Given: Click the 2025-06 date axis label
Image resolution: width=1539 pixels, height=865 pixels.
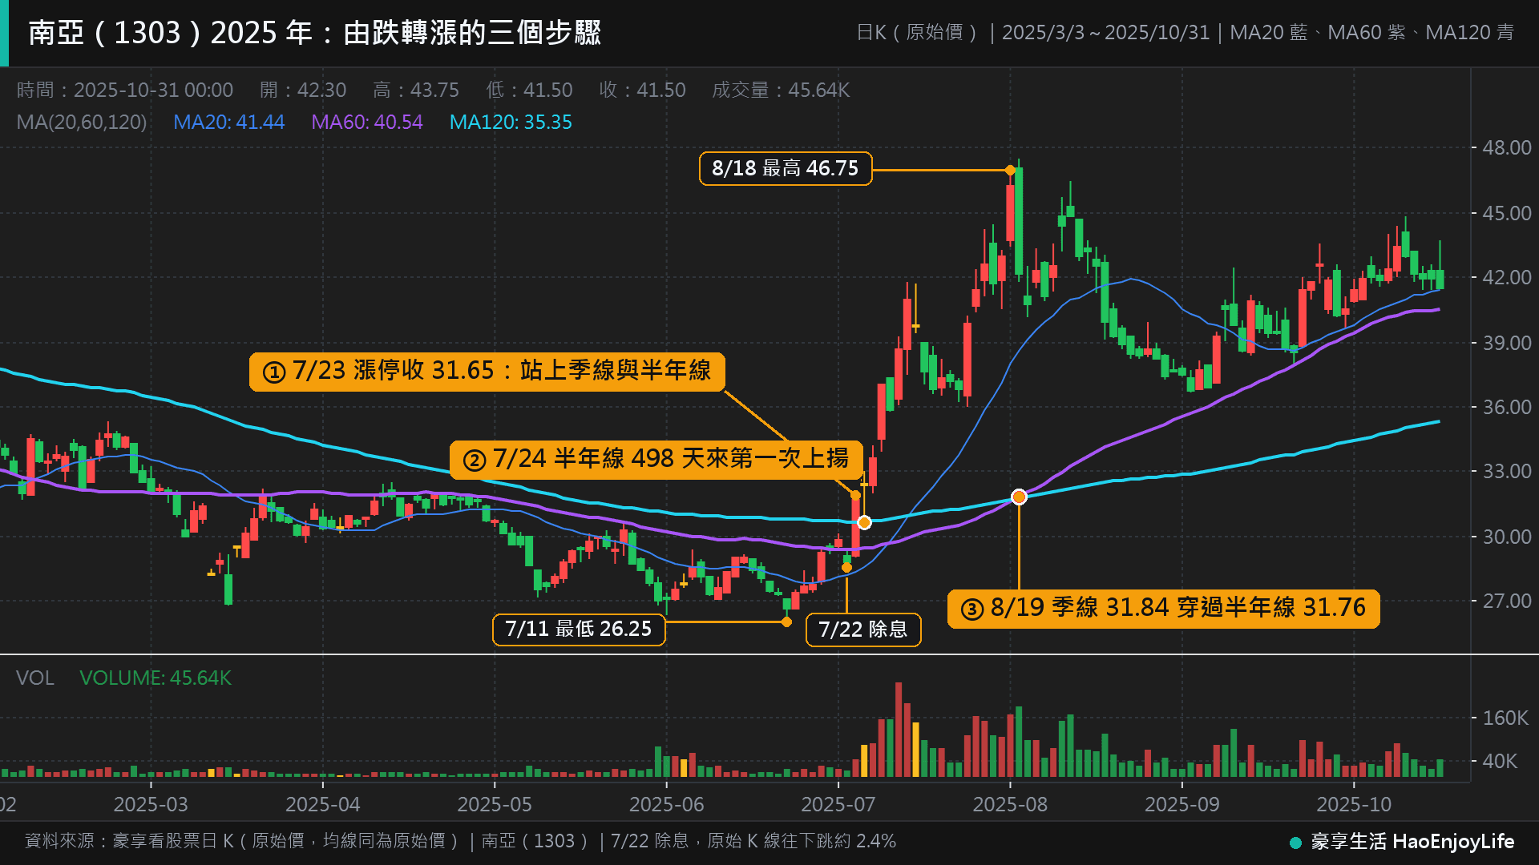Looking at the screenshot, I should [667, 804].
